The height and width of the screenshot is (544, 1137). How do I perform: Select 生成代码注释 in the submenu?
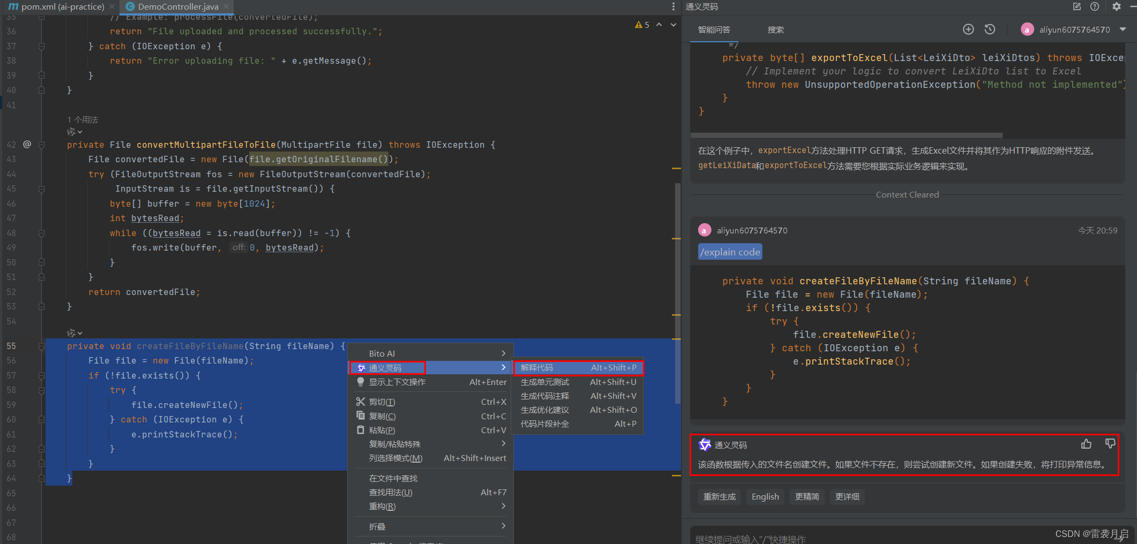(578, 396)
